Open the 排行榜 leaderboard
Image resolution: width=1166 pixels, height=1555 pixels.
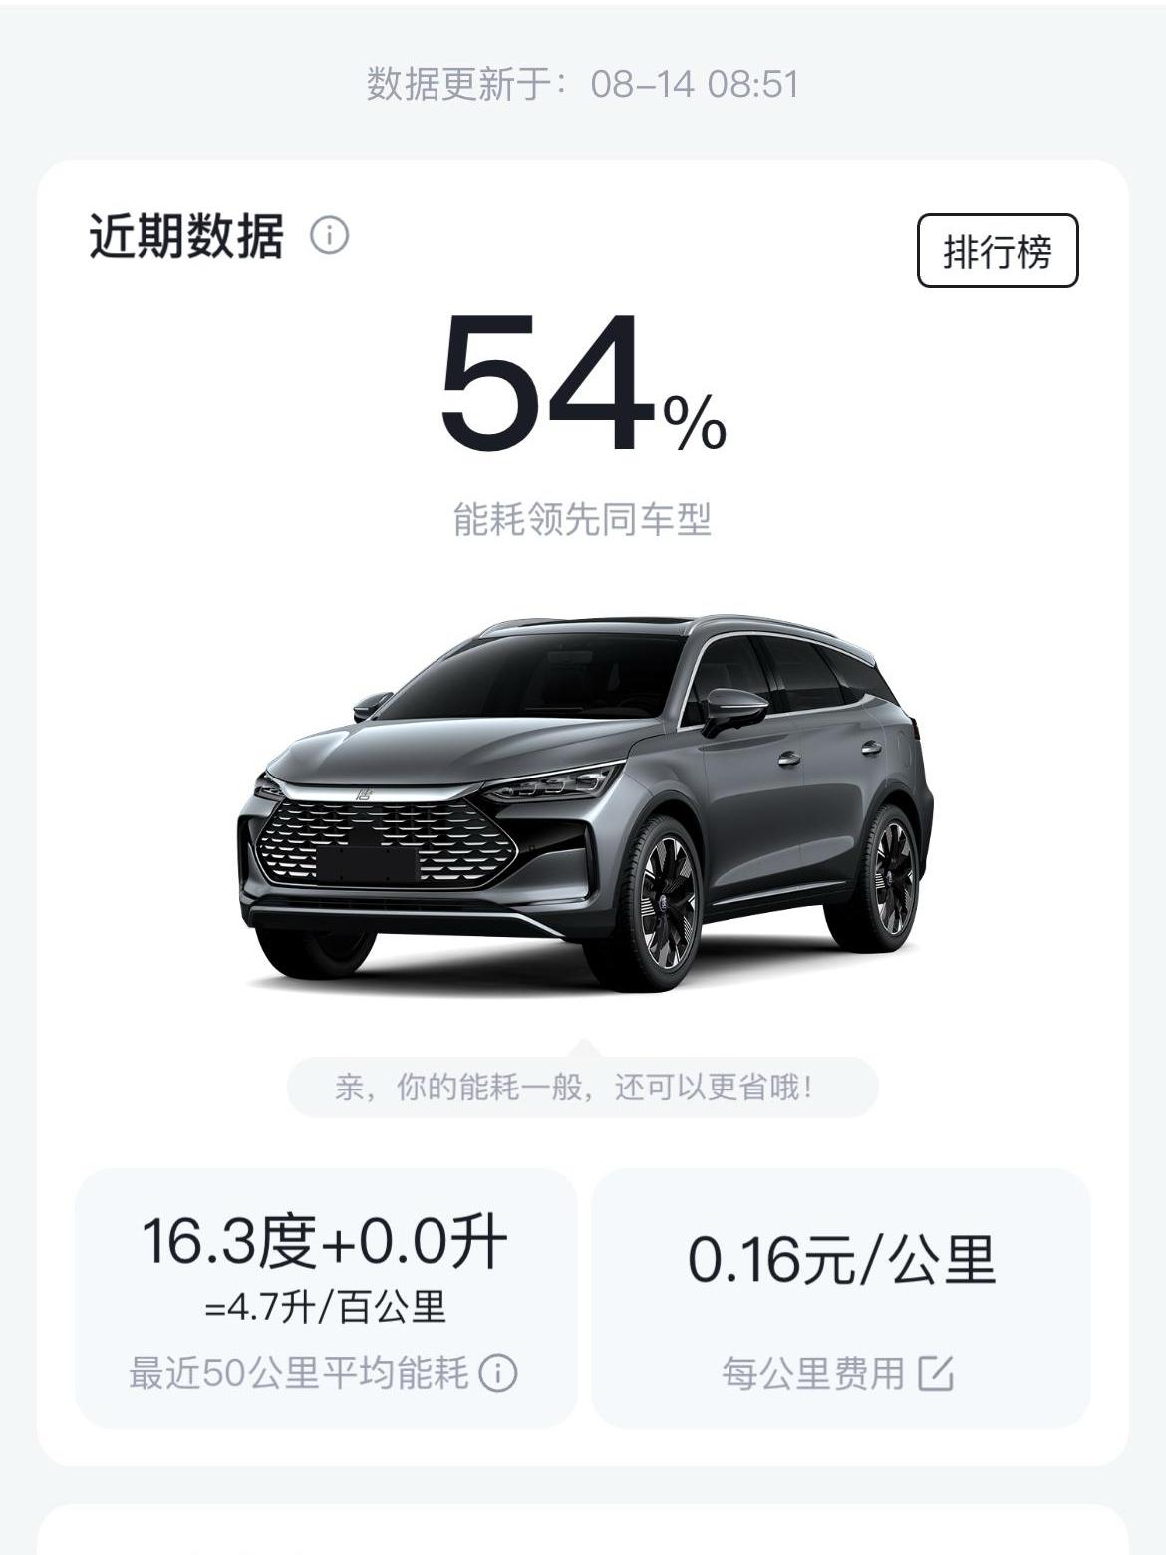click(x=997, y=251)
